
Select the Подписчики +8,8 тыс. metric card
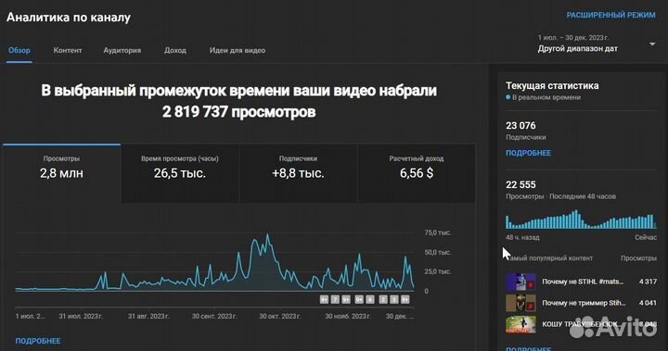click(298, 173)
